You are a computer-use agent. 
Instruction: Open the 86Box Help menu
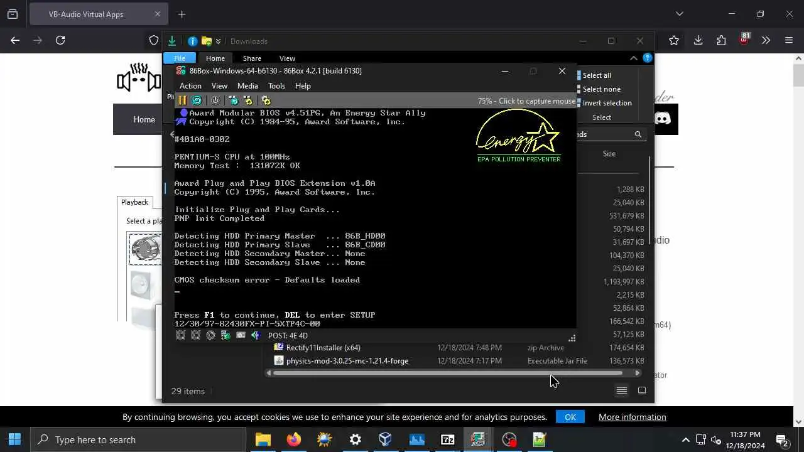tap(303, 86)
